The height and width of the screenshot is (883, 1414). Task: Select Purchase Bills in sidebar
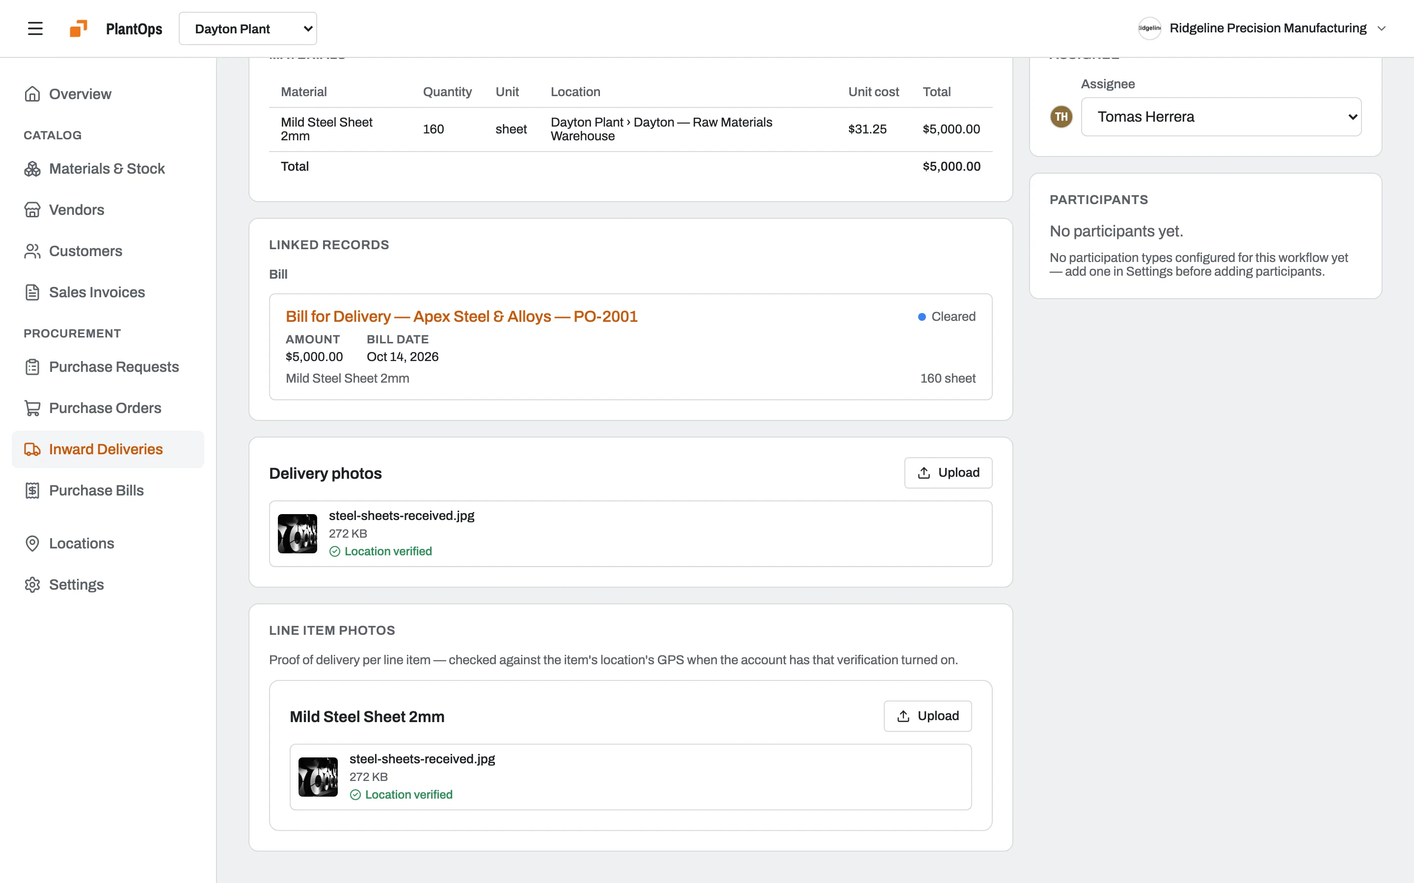click(108, 491)
